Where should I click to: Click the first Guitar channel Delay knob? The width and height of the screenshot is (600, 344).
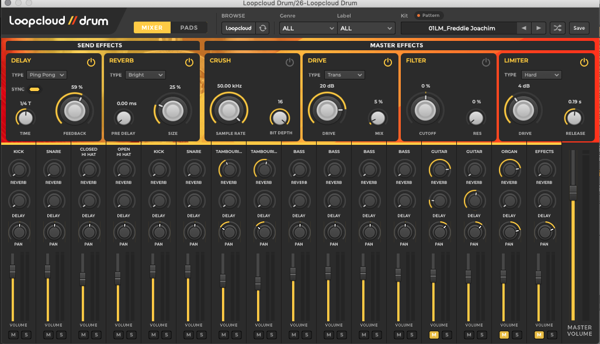pyautogui.click(x=439, y=201)
